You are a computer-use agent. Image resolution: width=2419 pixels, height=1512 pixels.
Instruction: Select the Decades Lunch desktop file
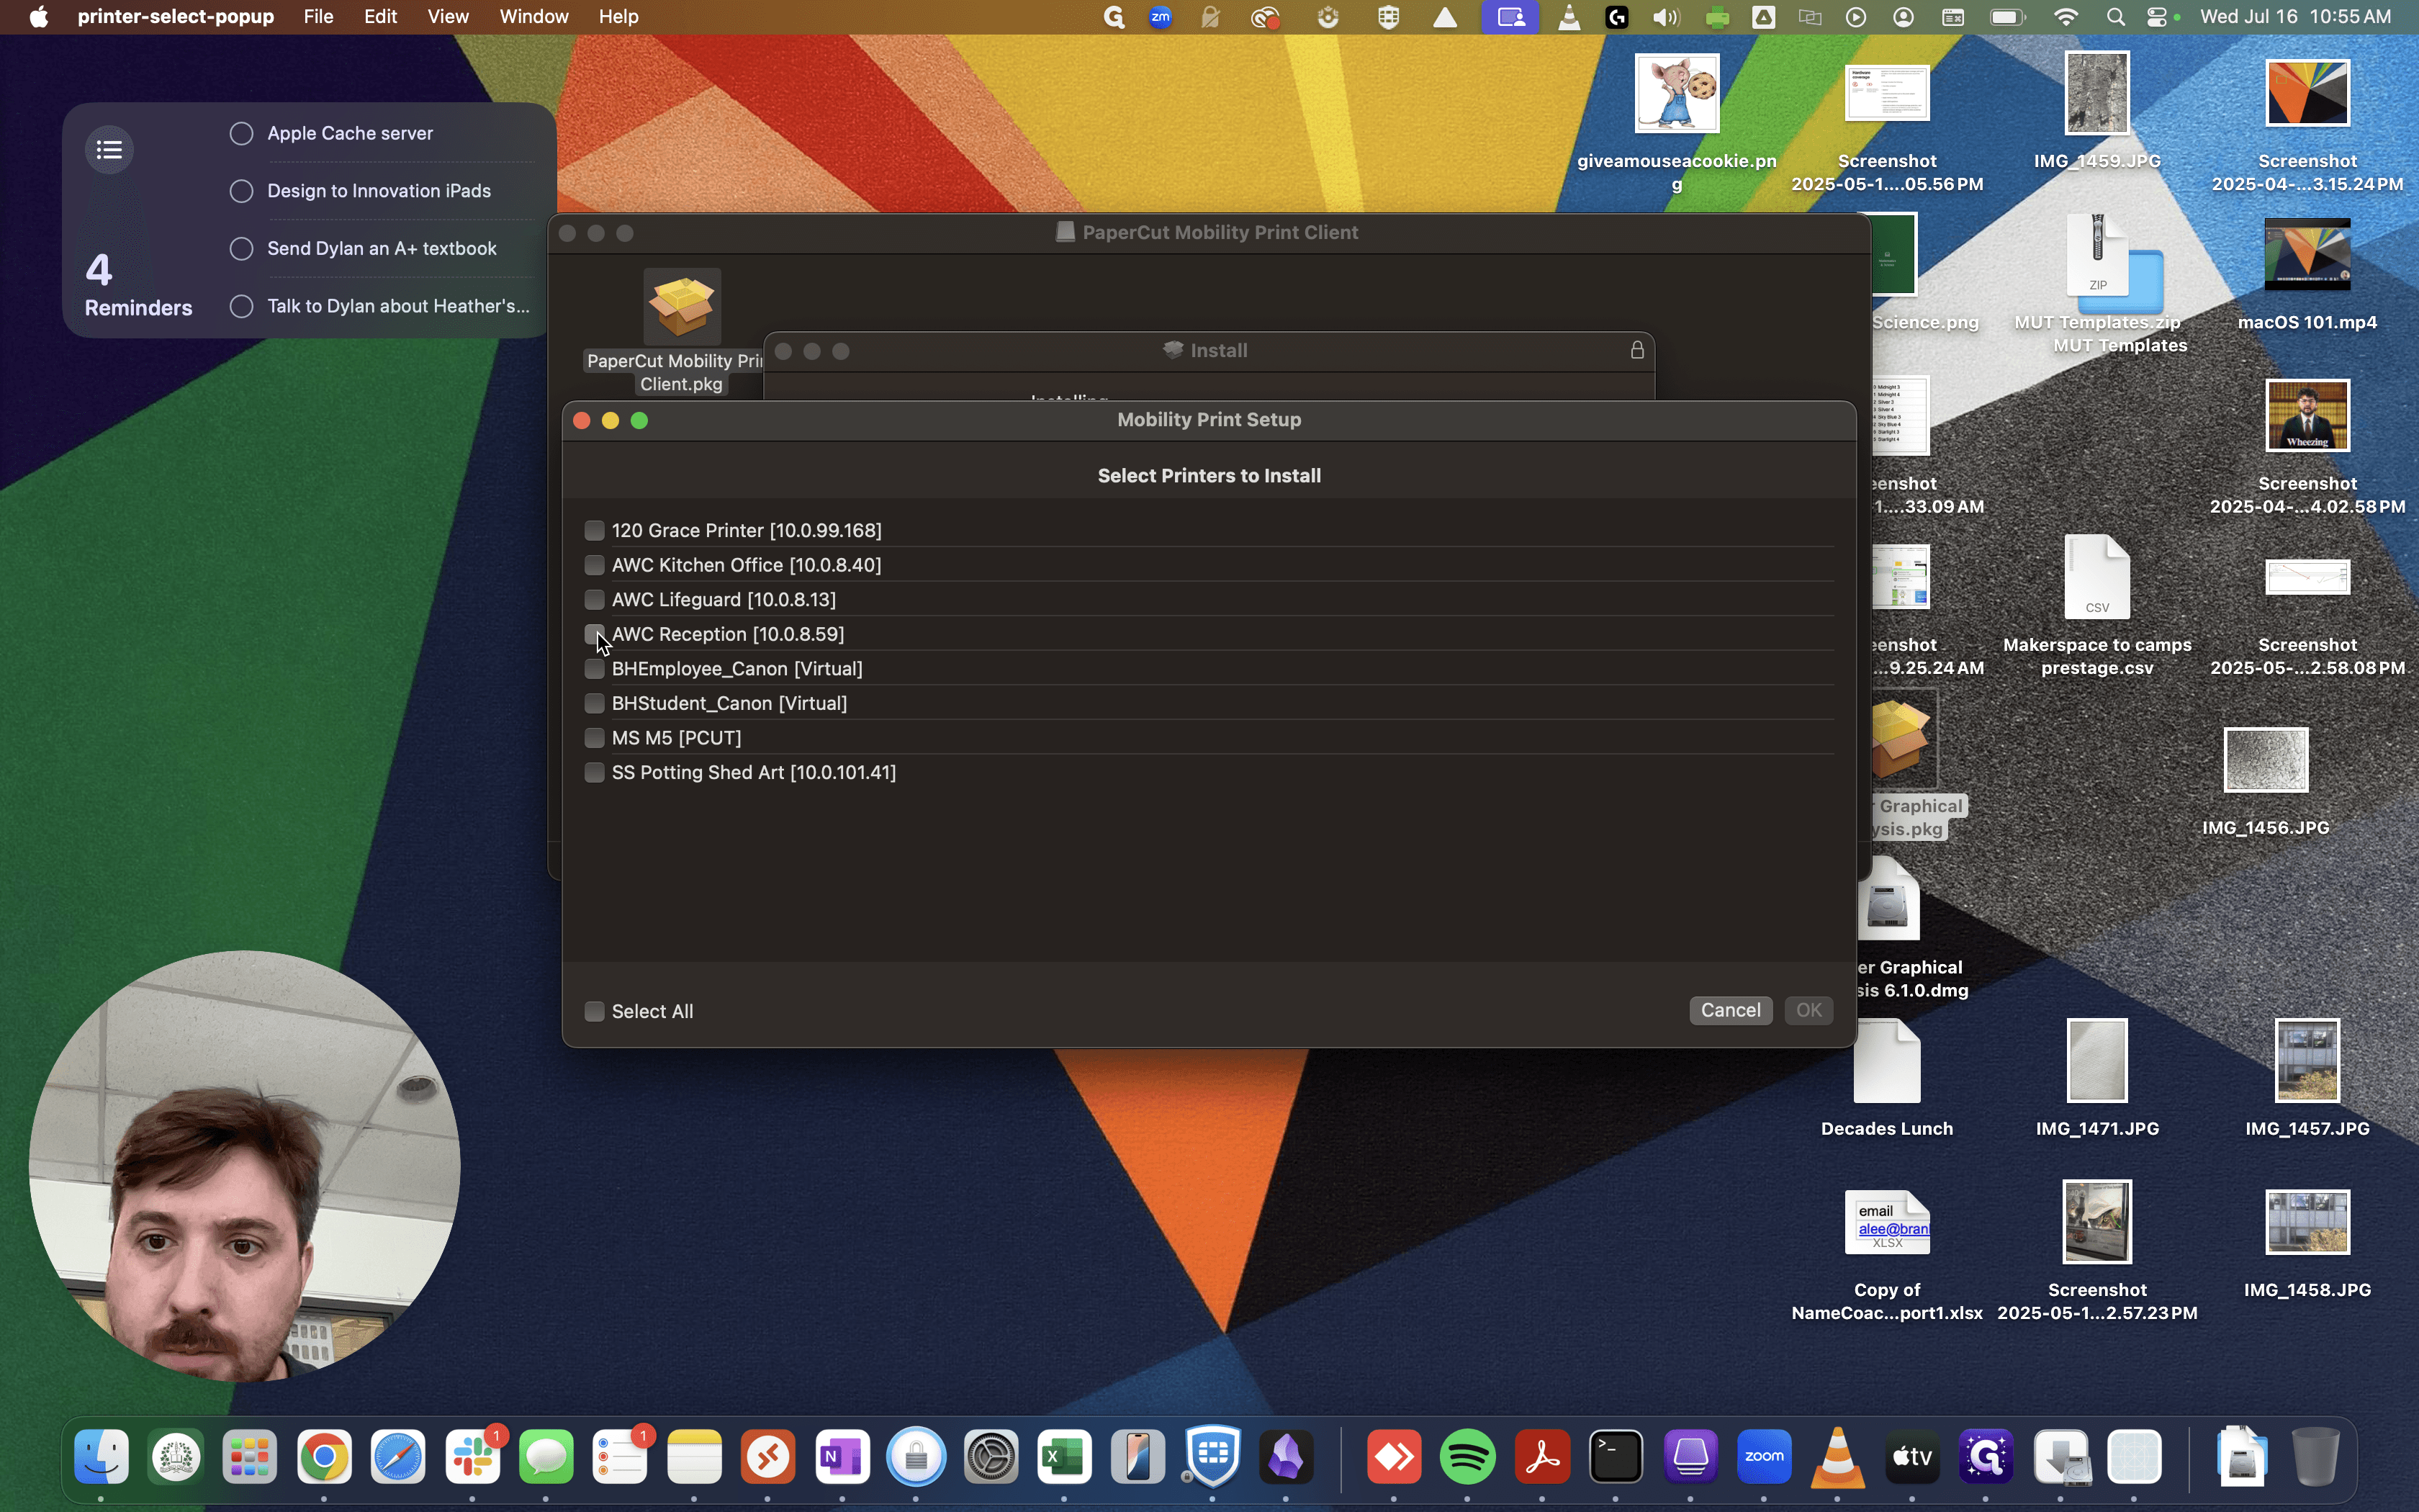[x=1887, y=1061]
